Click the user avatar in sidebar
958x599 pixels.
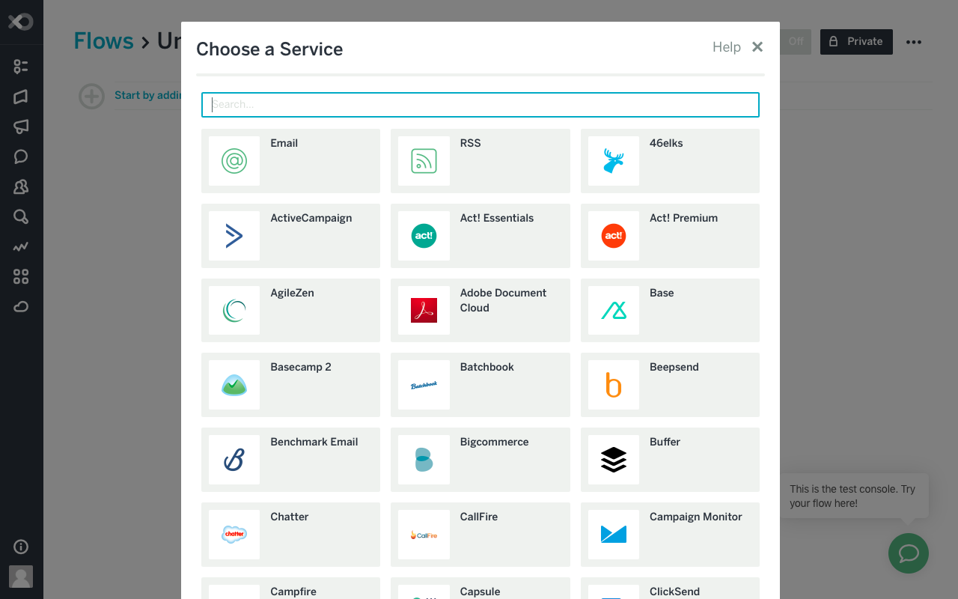point(21,577)
